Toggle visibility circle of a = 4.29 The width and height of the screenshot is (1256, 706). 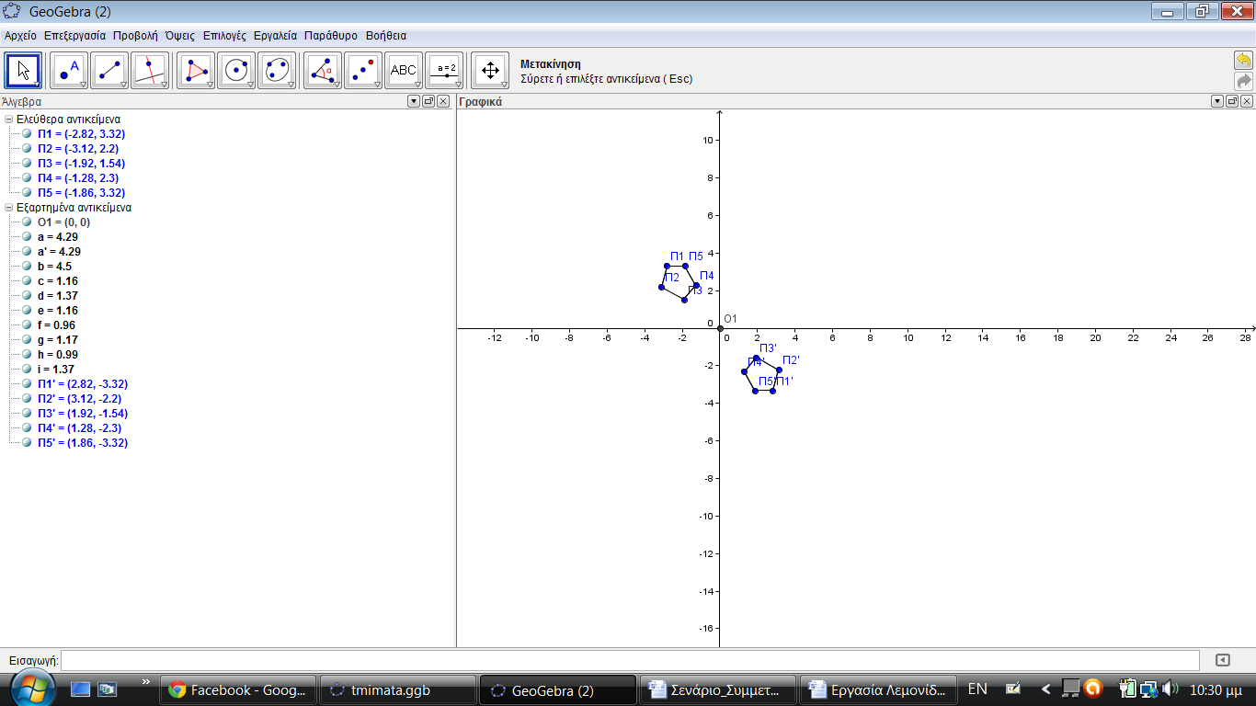click(27, 236)
